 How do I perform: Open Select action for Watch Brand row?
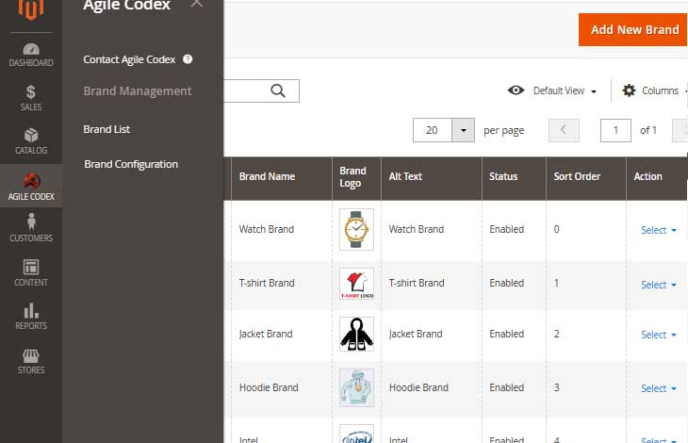[658, 230]
